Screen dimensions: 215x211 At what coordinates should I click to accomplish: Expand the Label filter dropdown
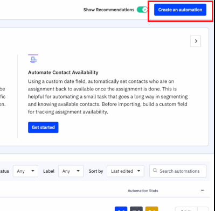71,171
